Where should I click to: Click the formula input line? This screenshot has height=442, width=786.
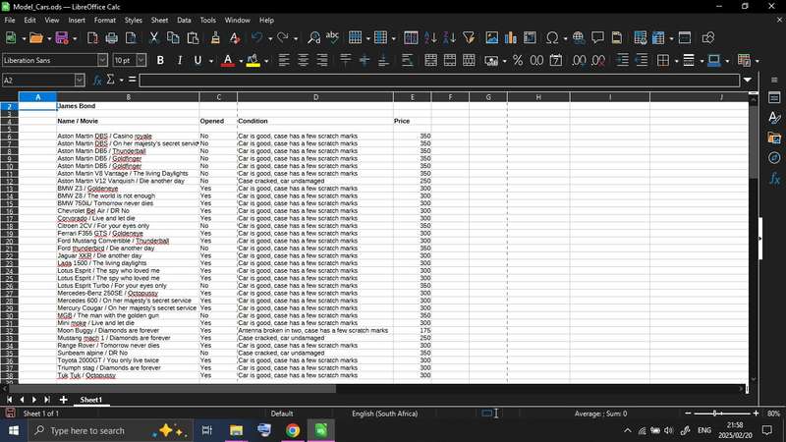[x=439, y=81]
